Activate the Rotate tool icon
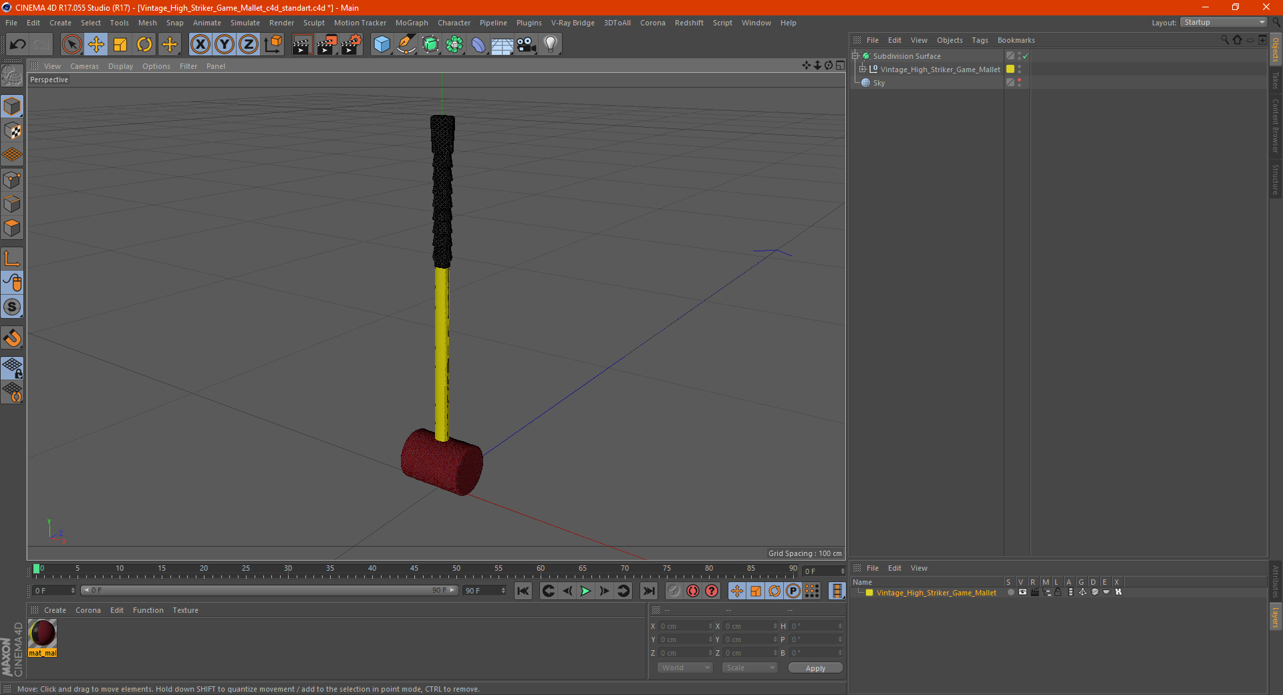 [144, 45]
